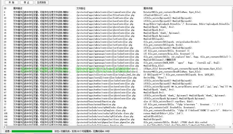Click detail 'unlink($lockfile);' in row 106
The image size is (233, 134).
[x=153, y=116]
